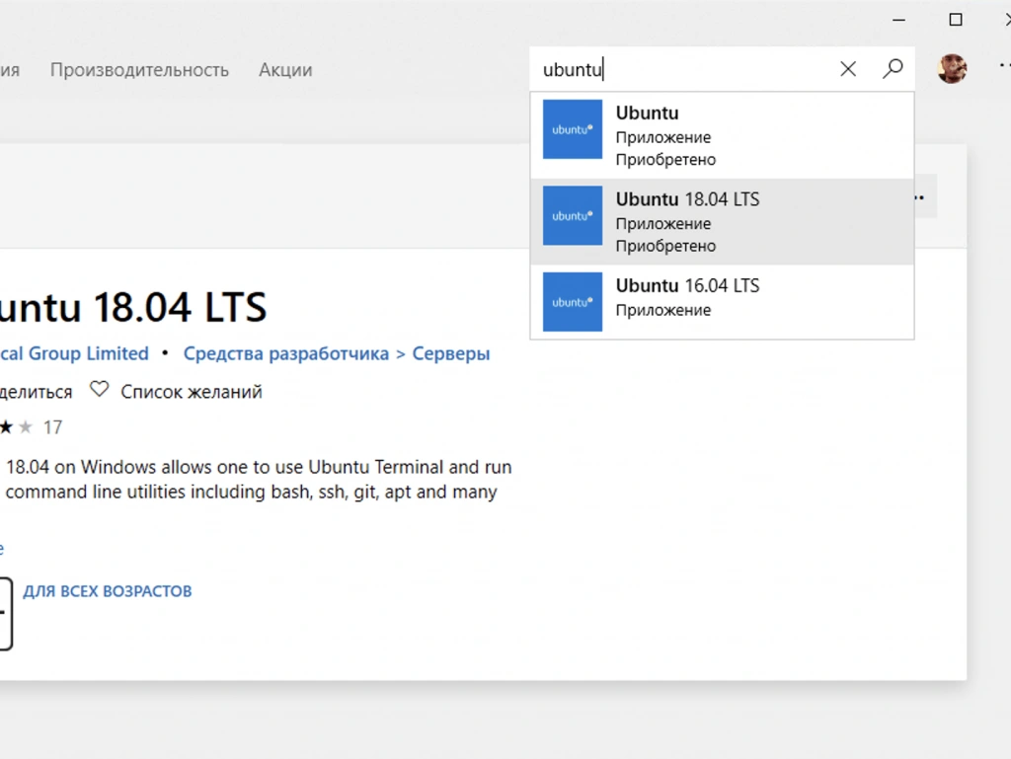Select Ubuntu 18.04 LTS suggestion
1011x759 pixels.
(722, 222)
